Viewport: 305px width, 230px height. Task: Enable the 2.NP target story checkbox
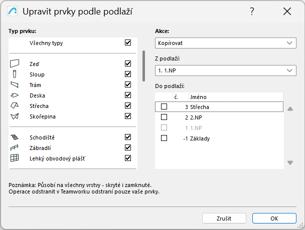click(x=164, y=117)
